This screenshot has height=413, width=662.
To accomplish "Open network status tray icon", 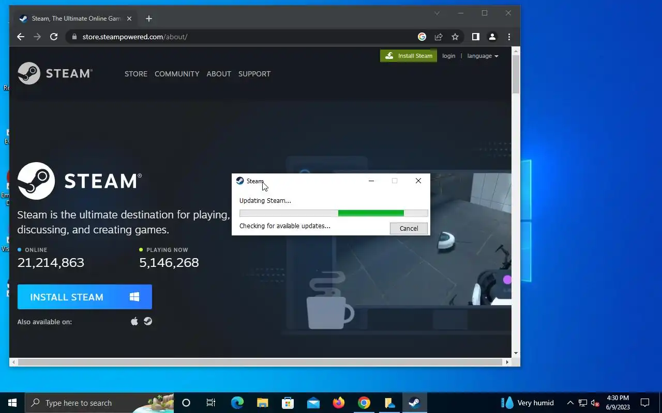I will tap(583, 403).
